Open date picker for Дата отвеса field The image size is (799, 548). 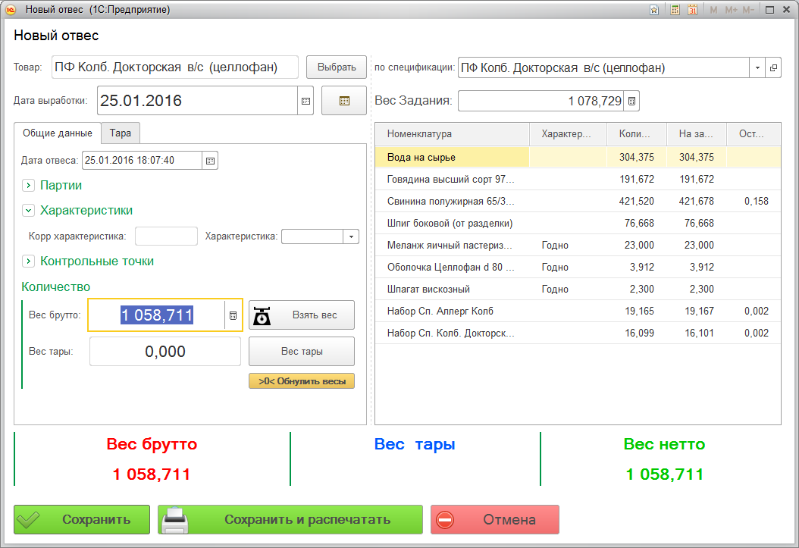click(210, 161)
